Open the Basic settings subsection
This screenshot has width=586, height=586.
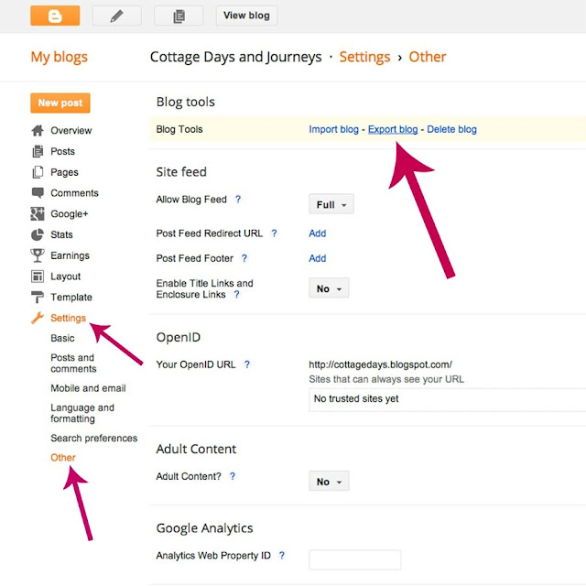click(62, 338)
